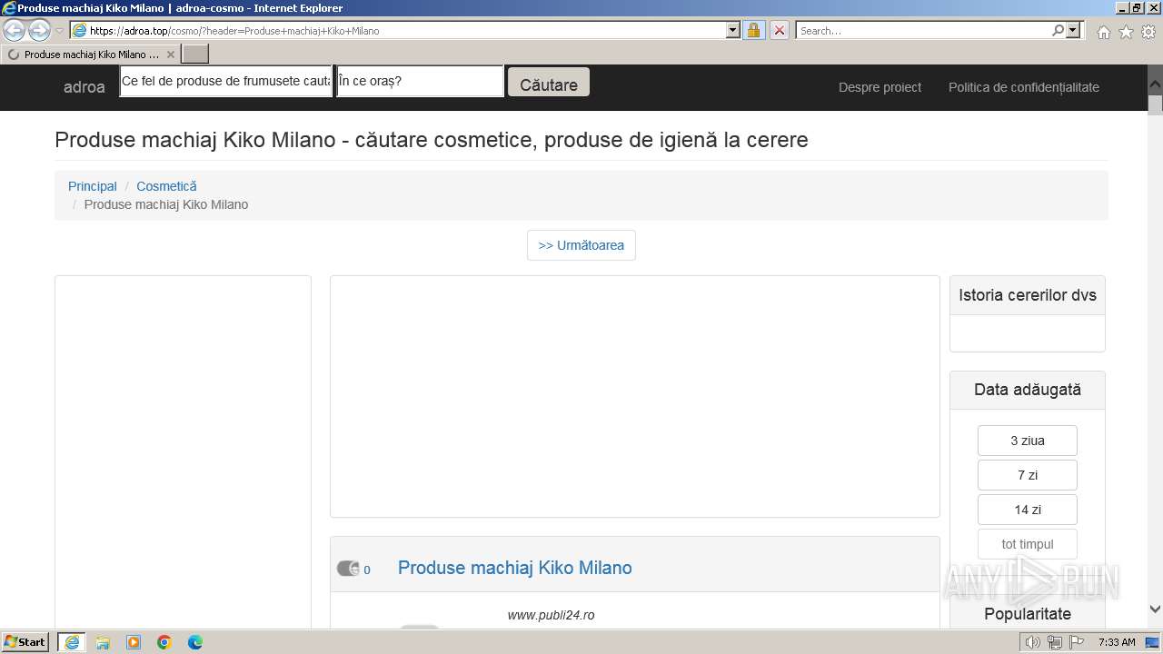Viewport: 1163px width, 654px height.
Task: Click the security lock icon in address bar
Action: (753, 30)
